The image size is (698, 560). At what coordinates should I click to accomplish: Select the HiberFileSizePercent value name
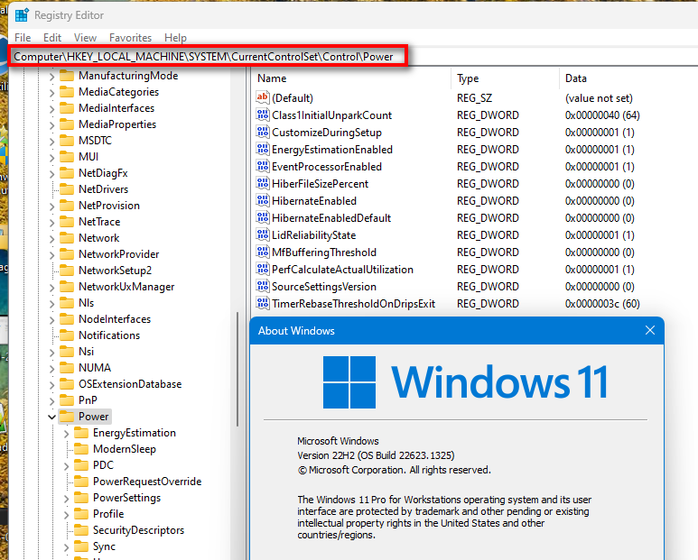coord(320,184)
